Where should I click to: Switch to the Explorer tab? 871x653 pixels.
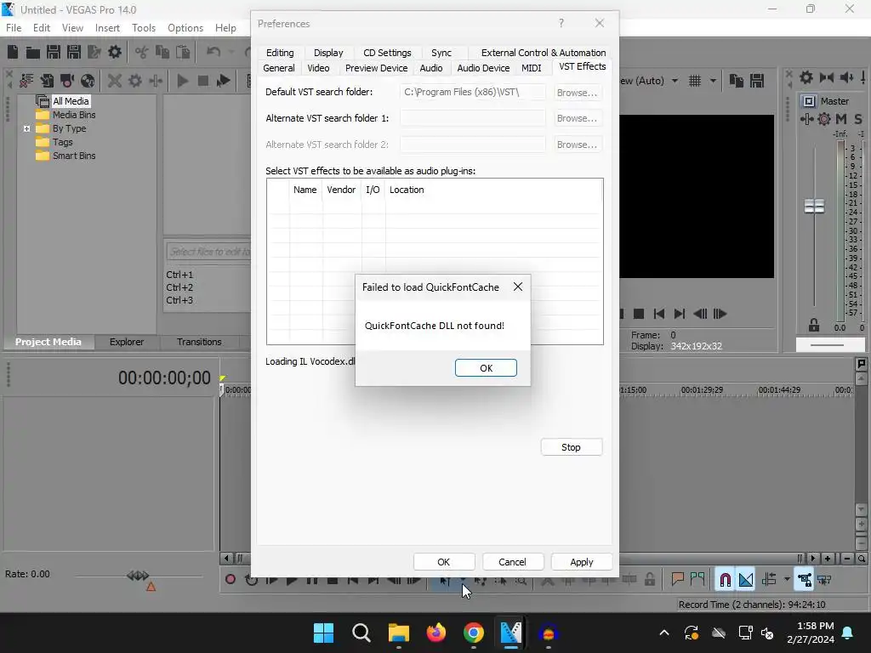tap(127, 342)
